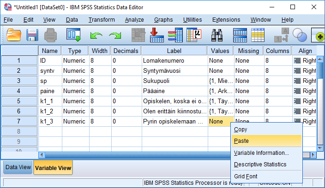The width and height of the screenshot is (325, 188).
Task: Click the Value Labels toolbar icon
Action: (282, 35)
